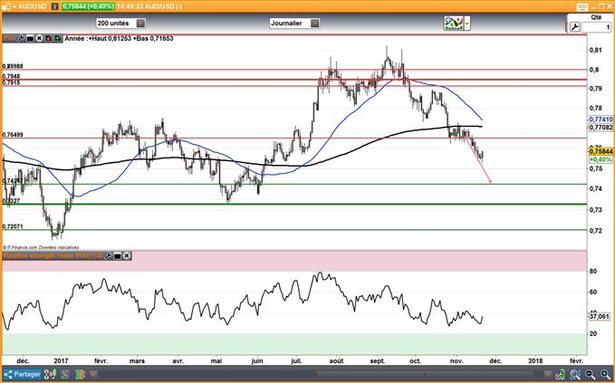Click the grid icon in the bottom toolbar
Image resolution: width=615 pixels, height=383 pixels.
click(x=65, y=374)
